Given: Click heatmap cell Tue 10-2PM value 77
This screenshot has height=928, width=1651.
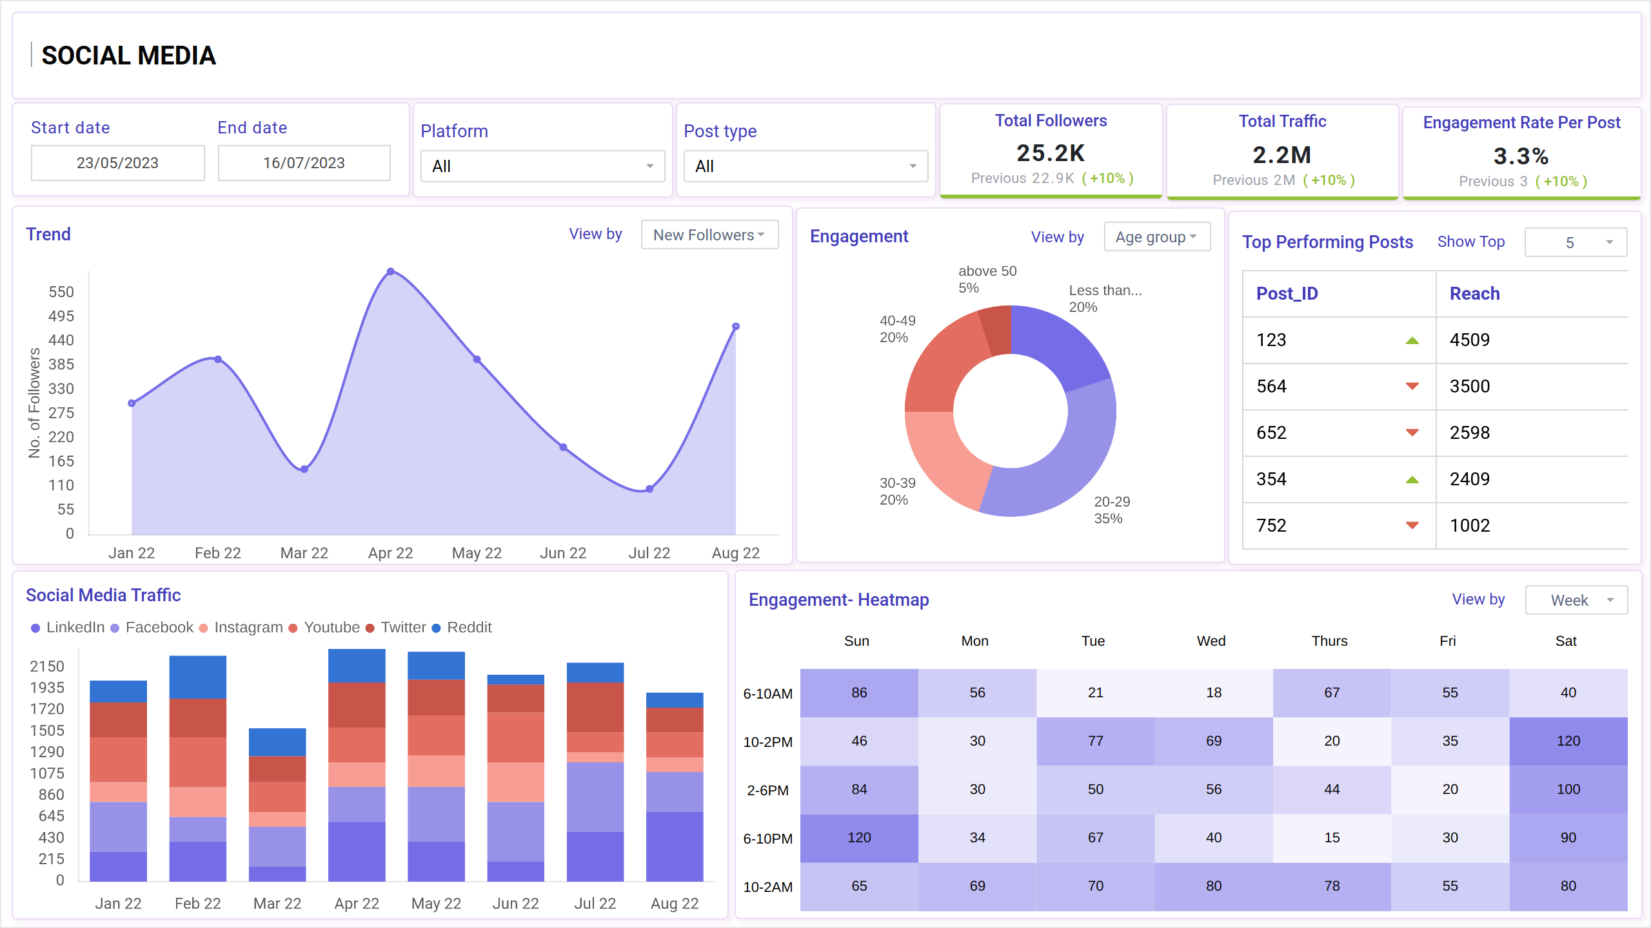Looking at the screenshot, I should 1095,741.
